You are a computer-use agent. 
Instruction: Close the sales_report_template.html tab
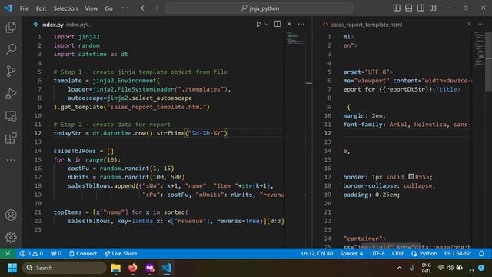[469, 24]
